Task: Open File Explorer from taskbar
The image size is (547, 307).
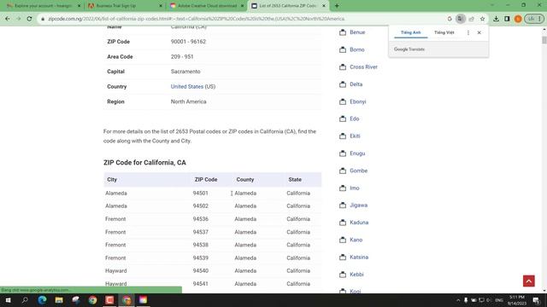Action: pyautogui.click(x=59, y=300)
